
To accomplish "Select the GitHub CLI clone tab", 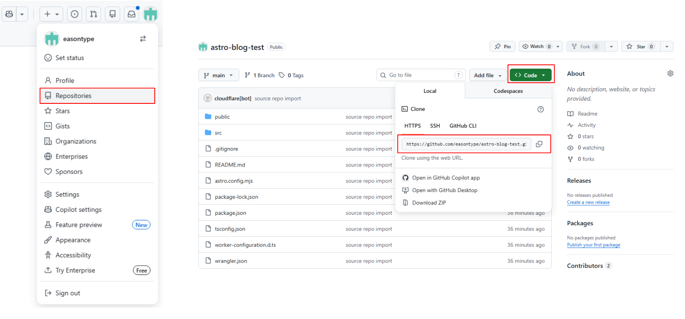I will [463, 126].
